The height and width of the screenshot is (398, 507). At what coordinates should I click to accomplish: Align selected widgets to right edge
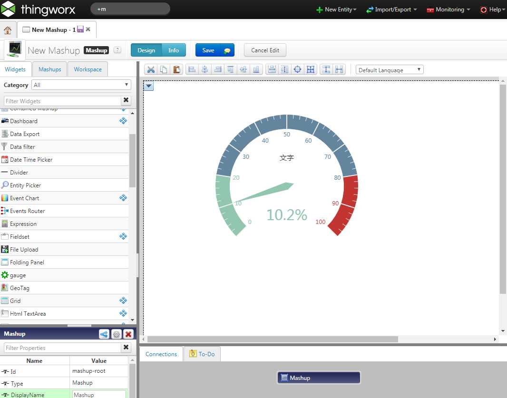pos(218,69)
